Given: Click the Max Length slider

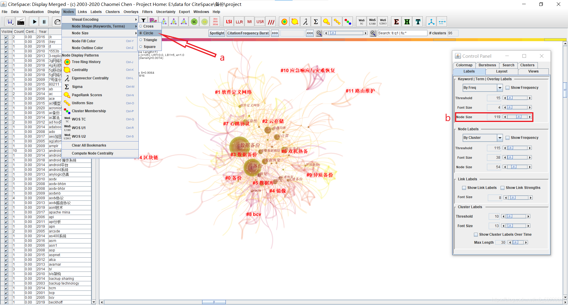Looking at the screenshot, I should [518, 243].
